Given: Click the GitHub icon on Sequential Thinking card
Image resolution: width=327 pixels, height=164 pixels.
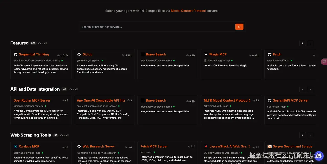Looking at the screenshot, I should (16, 54).
